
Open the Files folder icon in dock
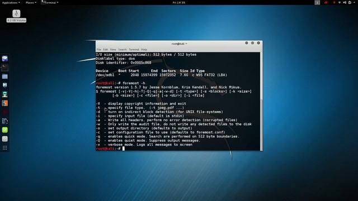click(5, 76)
